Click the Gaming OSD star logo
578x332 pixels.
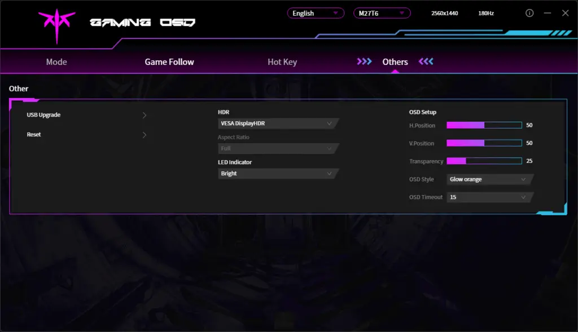(x=56, y=24)
